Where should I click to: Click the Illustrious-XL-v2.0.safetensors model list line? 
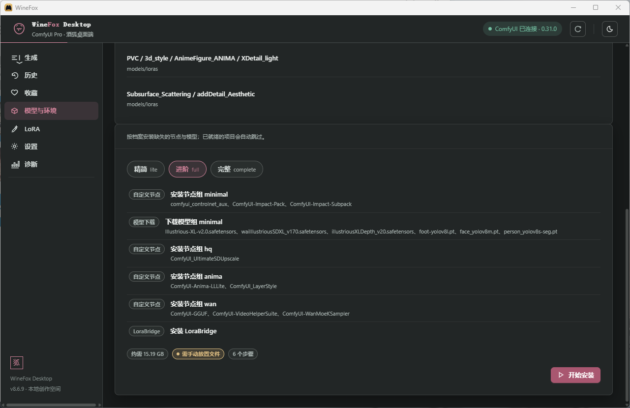click(361, 232)
